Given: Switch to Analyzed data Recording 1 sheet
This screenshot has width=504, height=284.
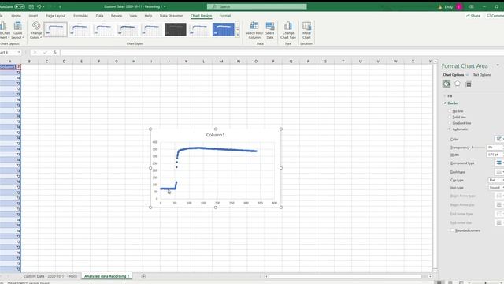Looking at the screenshot, I should tap(107, 276).
